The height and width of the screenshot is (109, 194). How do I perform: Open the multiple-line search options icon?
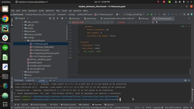(x=153, y=22)
